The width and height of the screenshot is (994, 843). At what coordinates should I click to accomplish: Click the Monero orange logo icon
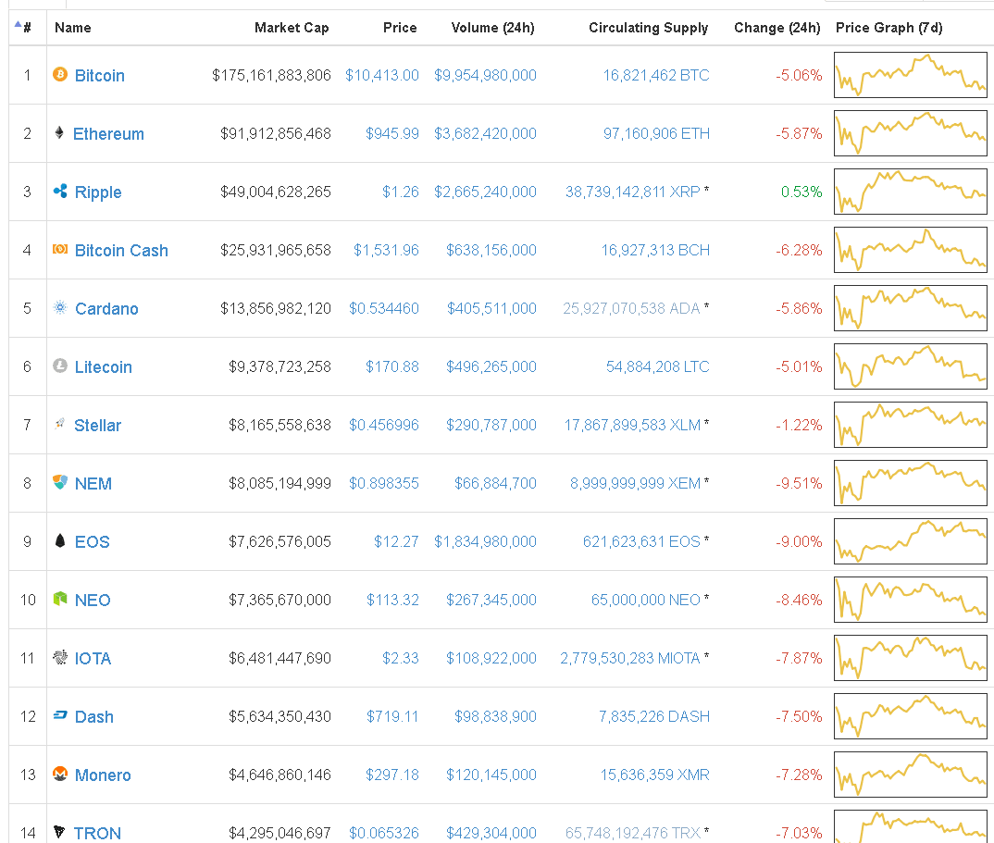click(x=60, y=775)
